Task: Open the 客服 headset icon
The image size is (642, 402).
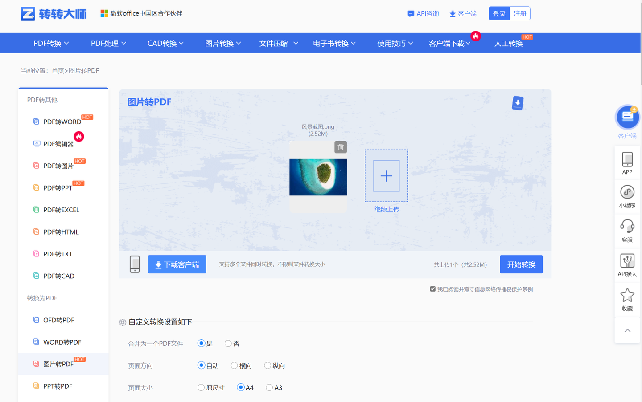Action: [x=627, y=226]
